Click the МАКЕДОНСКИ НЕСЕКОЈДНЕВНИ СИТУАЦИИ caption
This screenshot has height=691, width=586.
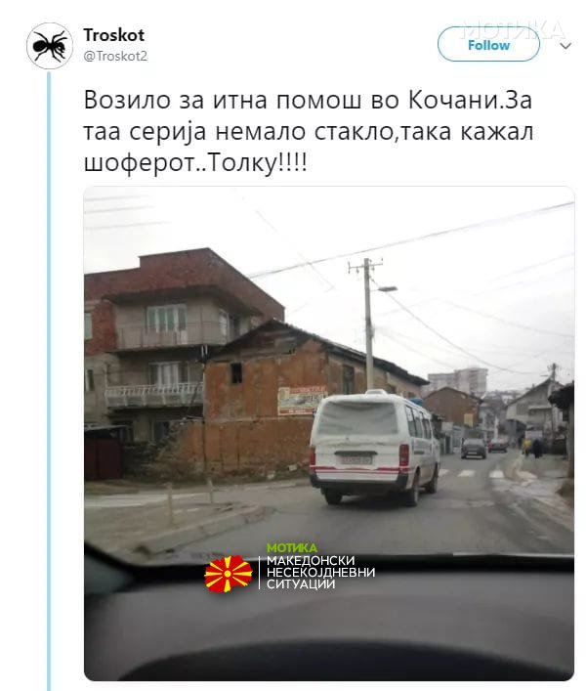[320, 572]
